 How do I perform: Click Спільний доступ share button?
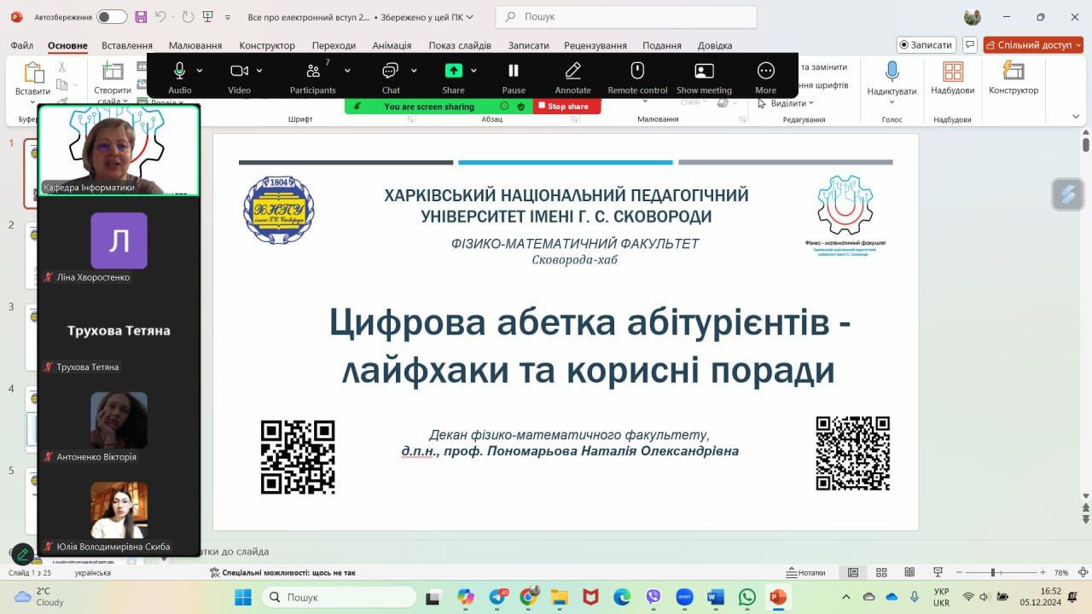(1033, 44)
